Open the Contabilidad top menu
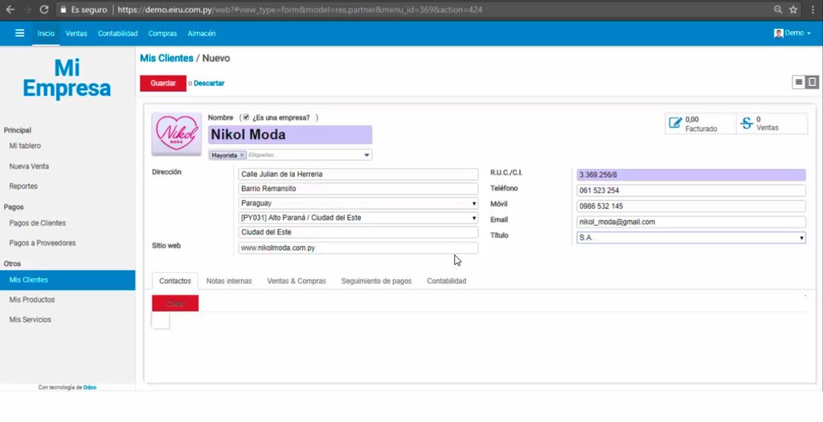 117,33
